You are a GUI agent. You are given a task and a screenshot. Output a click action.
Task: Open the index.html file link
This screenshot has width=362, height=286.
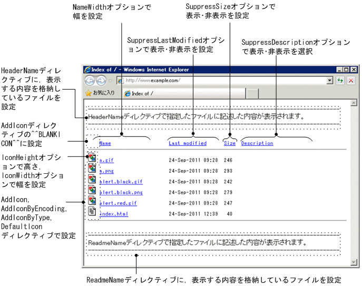coord(114,214)
